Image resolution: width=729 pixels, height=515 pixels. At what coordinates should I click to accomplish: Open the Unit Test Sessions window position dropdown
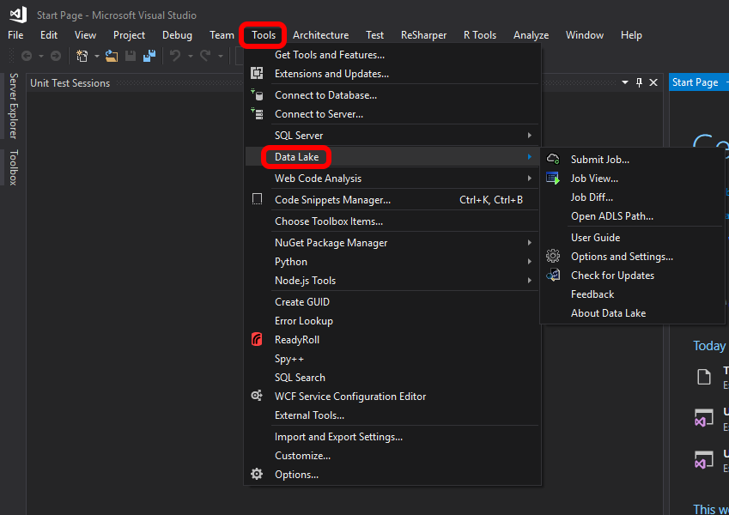click(x=625, y=82)
